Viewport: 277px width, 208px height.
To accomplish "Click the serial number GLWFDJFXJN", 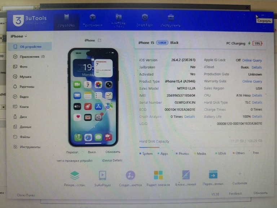I will [185, 103].
